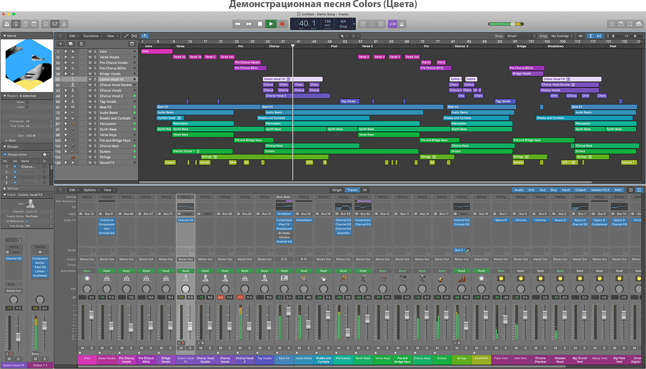Open the Snap Smart dropdown
This screenshot has height=369, width=646.
click(x=521, y=36)
